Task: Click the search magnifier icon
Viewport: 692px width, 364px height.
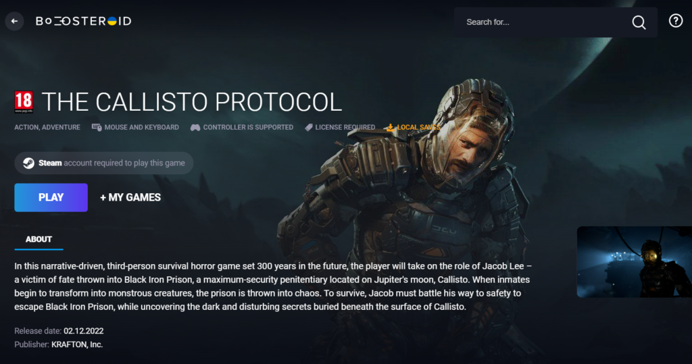Action: click(x=639, y=22)
